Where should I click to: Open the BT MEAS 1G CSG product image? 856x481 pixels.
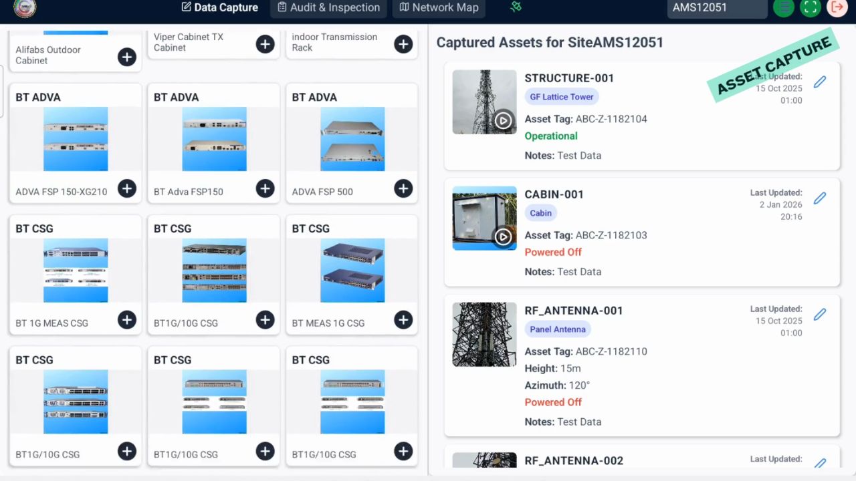click(352, 271)
